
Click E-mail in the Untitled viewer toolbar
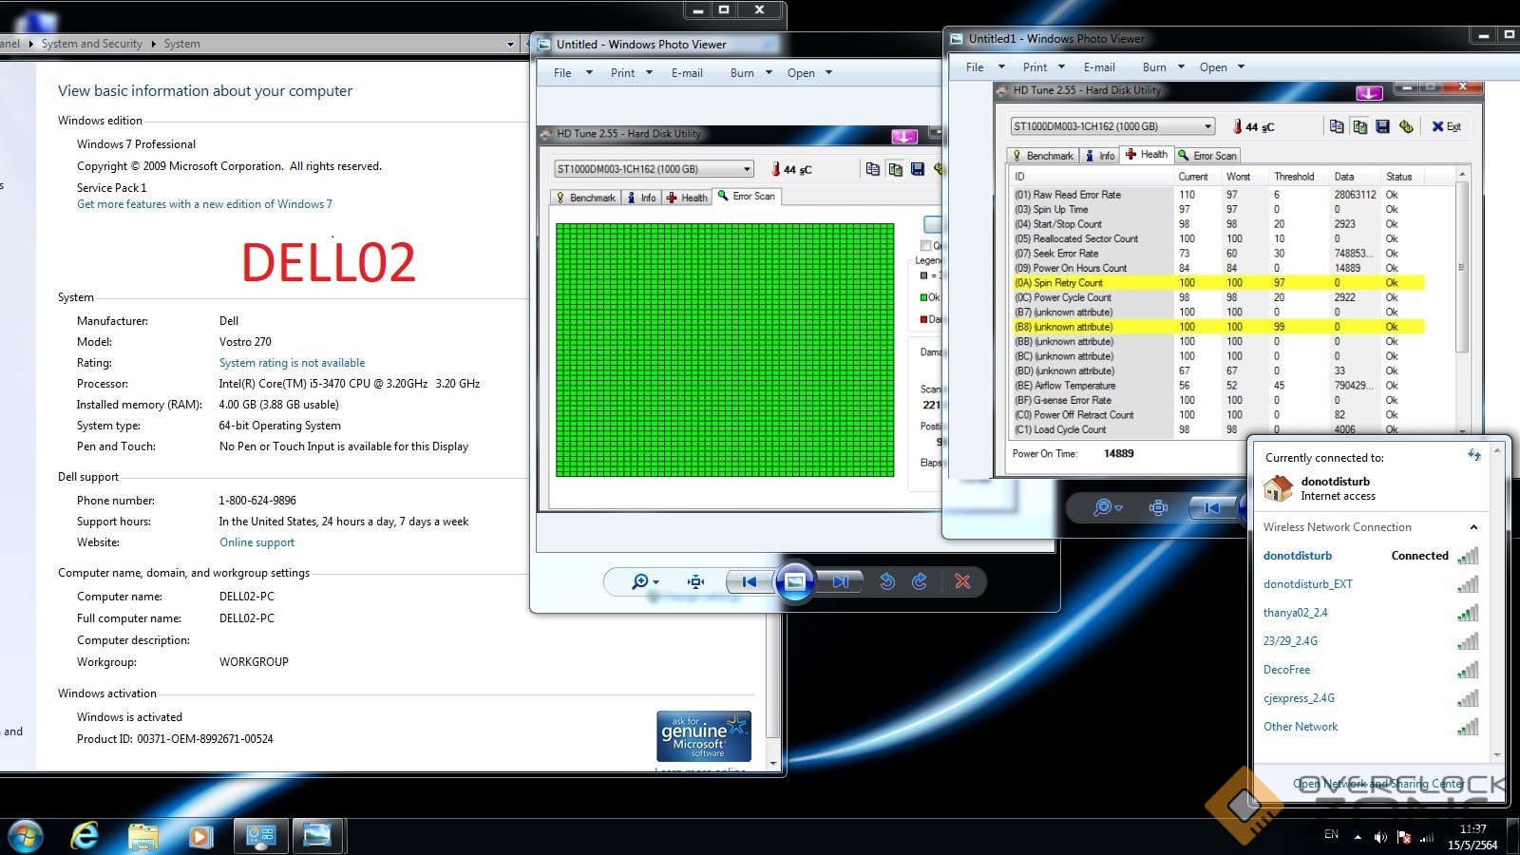687,73
